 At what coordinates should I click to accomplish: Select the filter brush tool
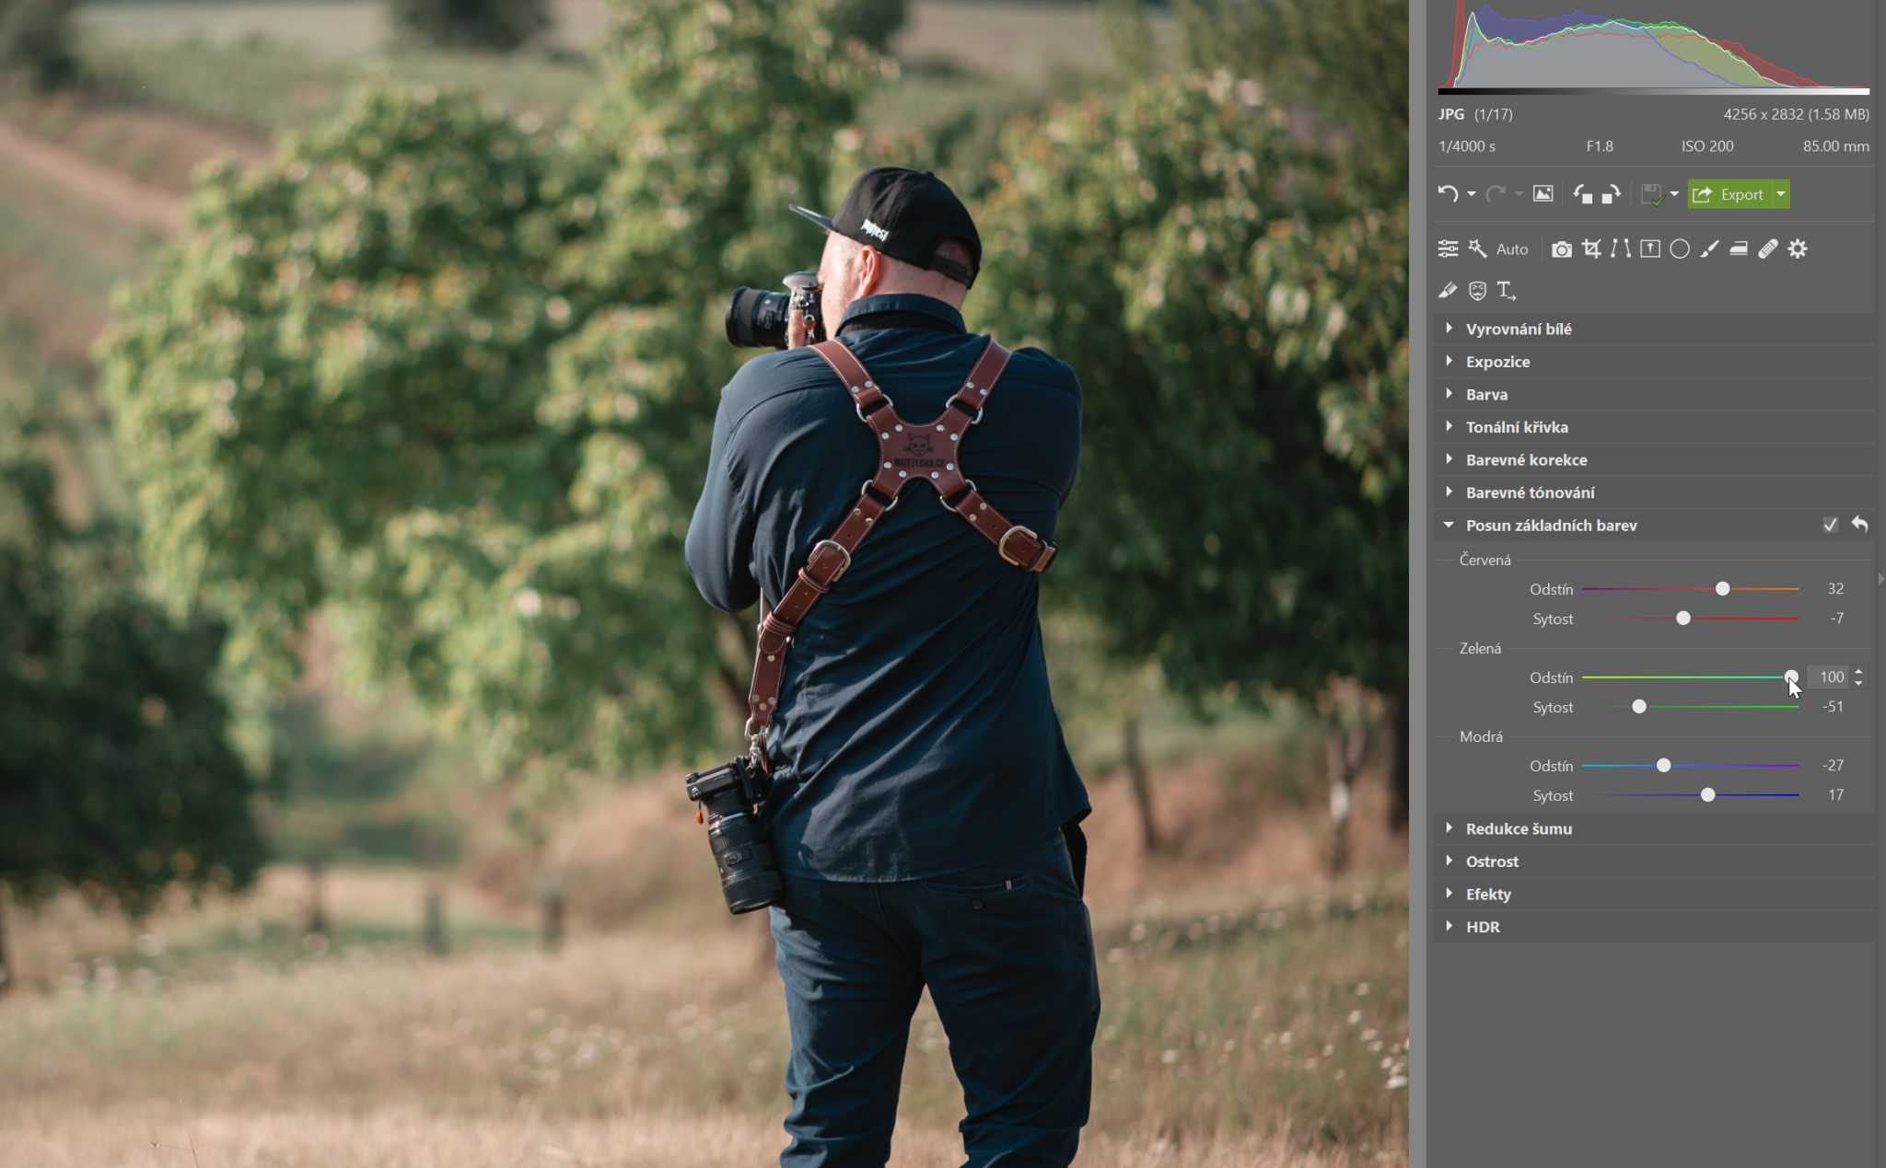(x=1709, y=249)
